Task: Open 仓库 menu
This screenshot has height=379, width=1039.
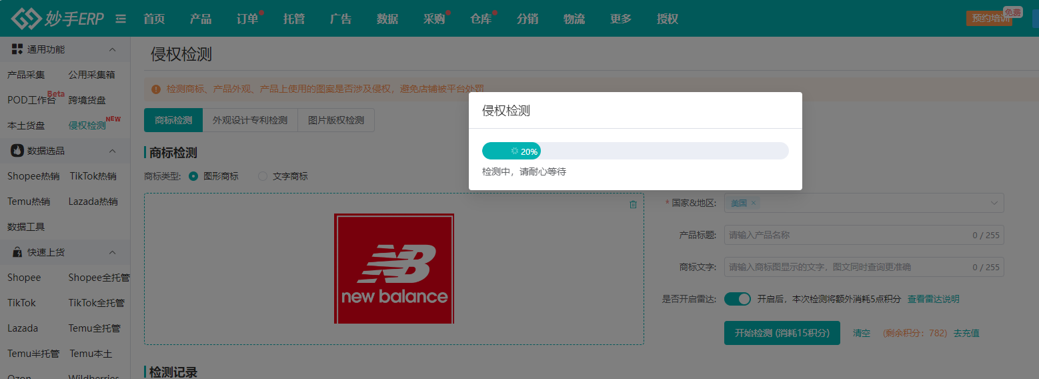Action: point(481,19)
